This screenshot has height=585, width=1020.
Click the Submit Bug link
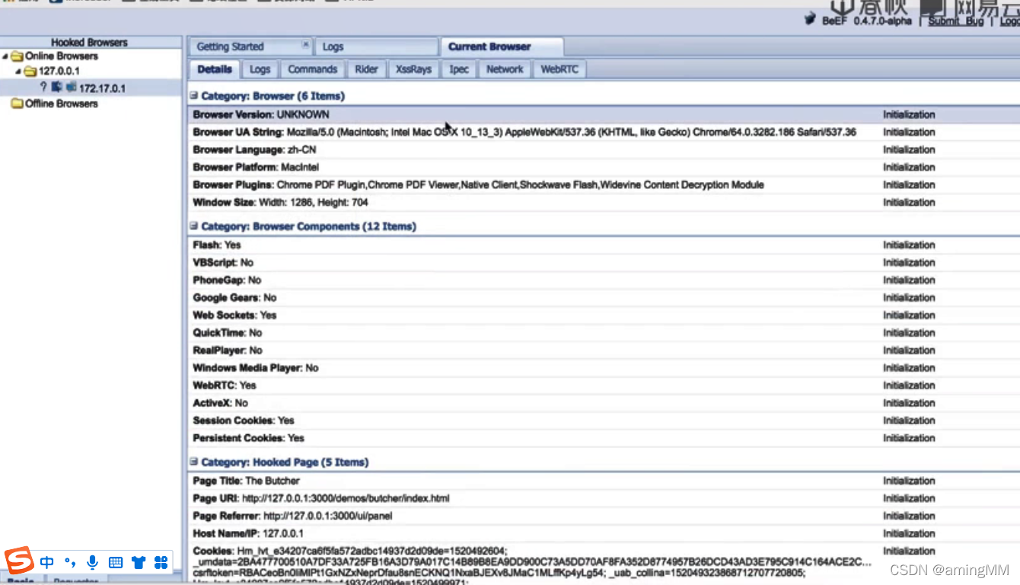pyautogui.click(x=955, y=21)
